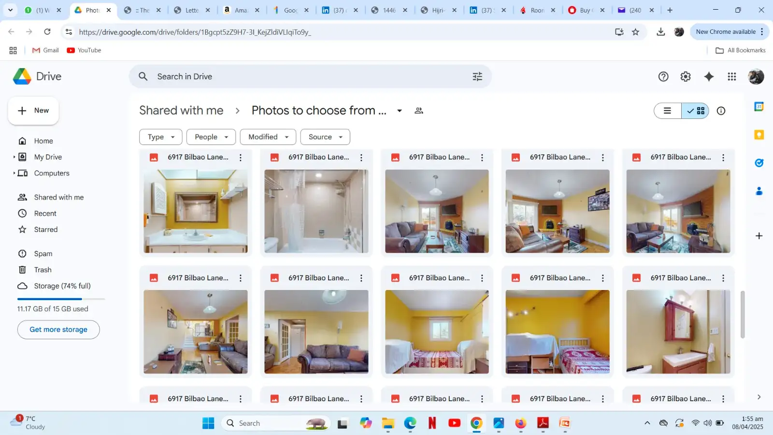The width and height of the screenshot is (773, 435).
Task: Click the Windows taskbar Search box
Action: point(276,423)
